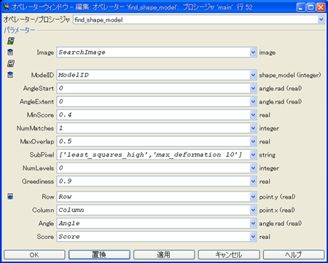The width and height of the screenshot is (328, 263).
Task: Expand the NumLevels dropdown
Action: pyautogui.click(x=253, y=168)
